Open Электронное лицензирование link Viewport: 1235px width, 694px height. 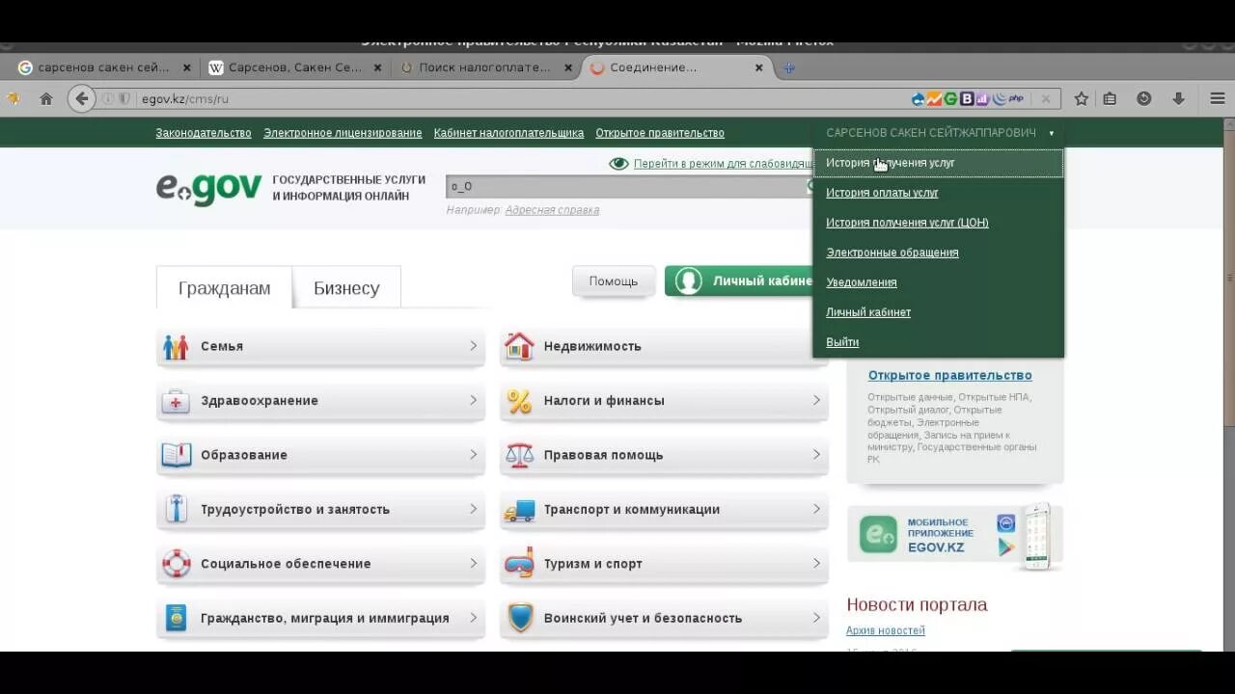(x=343, y=133)
